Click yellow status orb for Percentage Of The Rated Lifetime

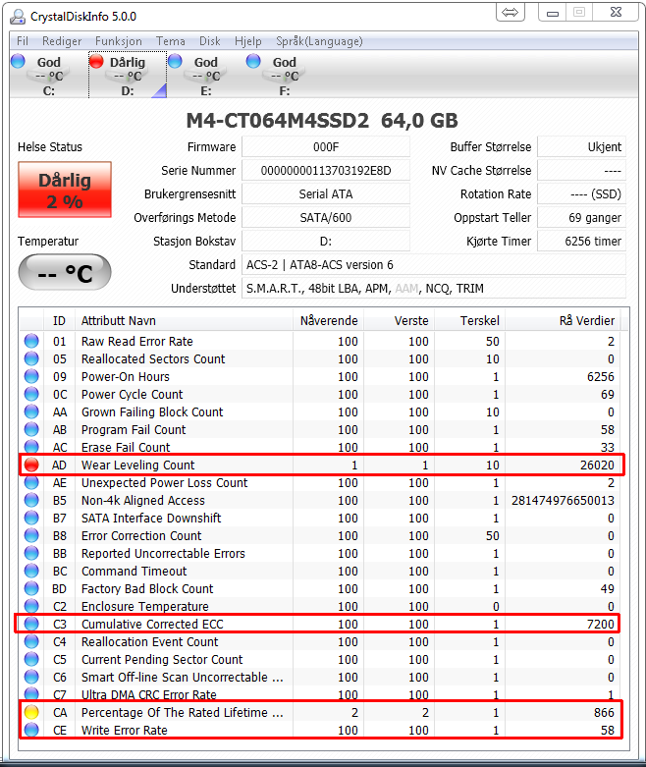pos(31,712)
